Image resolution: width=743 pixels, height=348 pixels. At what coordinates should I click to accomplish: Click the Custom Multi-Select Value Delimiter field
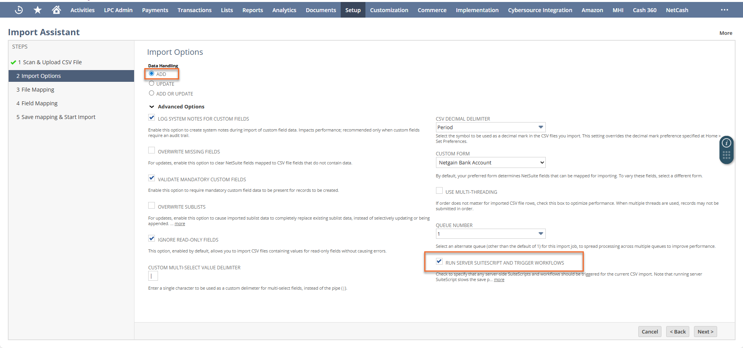153,276
